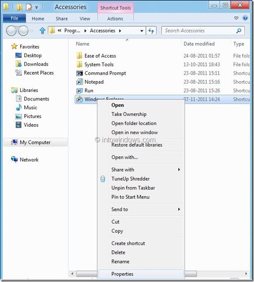The image size is (254, 282).
Task: Select Take Ownership in context menu
Action: 129,114
